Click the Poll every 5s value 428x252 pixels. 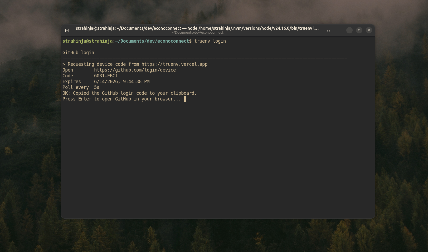97,87
